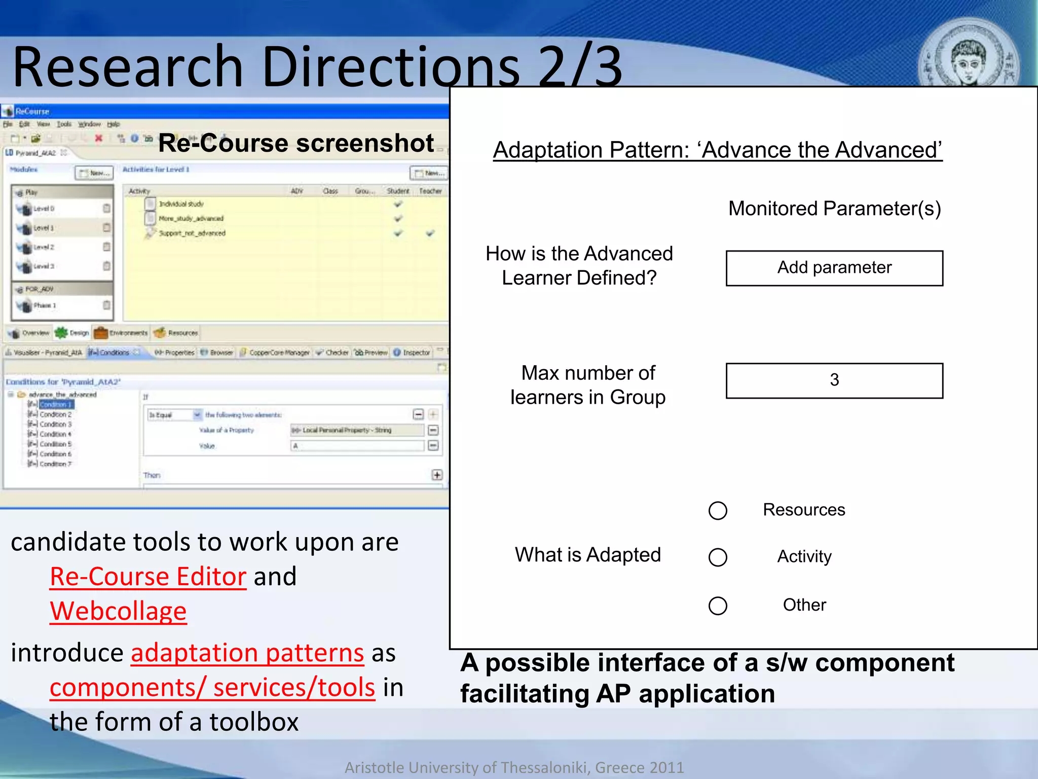Click the hierarchy tree toolbar icon
The width and height of the screenshot is (1038, 779).
121,138
